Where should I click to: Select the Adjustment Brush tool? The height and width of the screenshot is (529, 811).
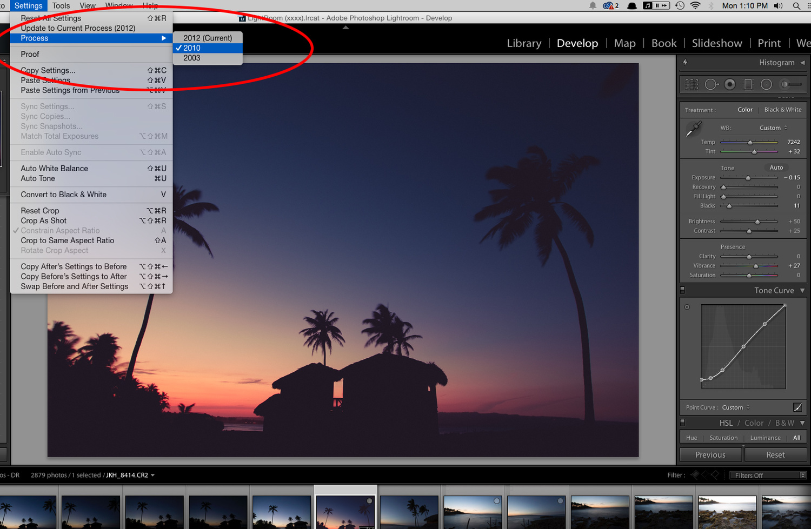[x=791, y=84]
